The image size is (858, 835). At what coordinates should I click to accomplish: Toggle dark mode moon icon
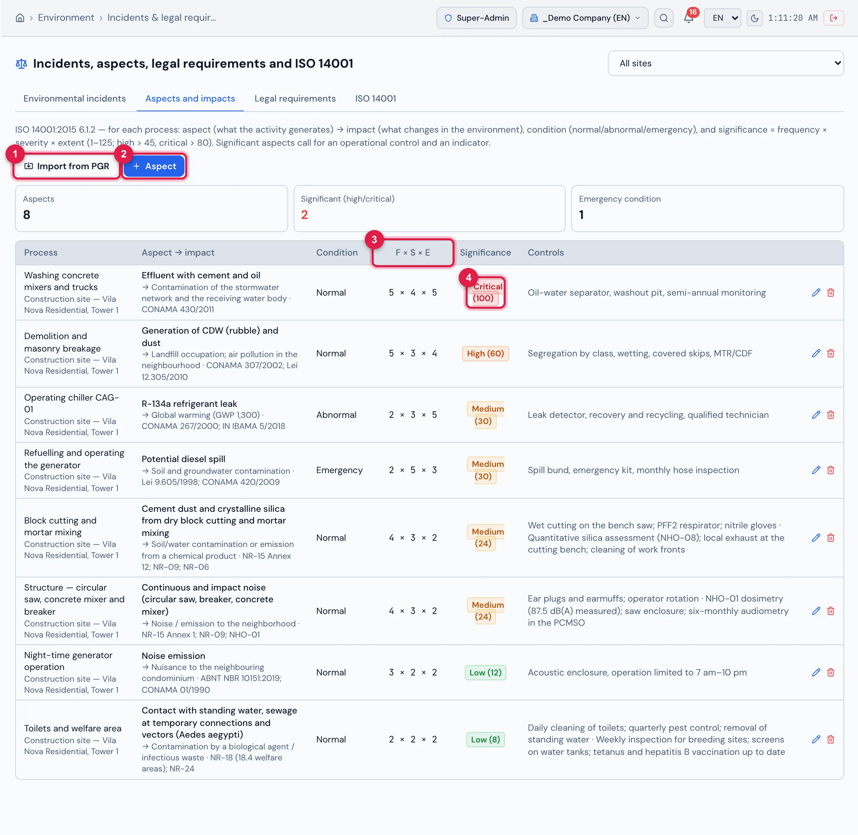(754, 18)
